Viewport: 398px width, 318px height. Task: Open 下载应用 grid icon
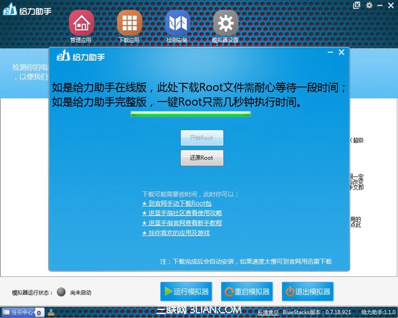129,23
